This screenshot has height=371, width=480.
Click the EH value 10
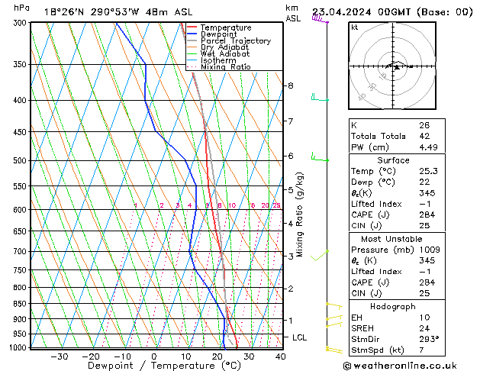click(424, 318)
